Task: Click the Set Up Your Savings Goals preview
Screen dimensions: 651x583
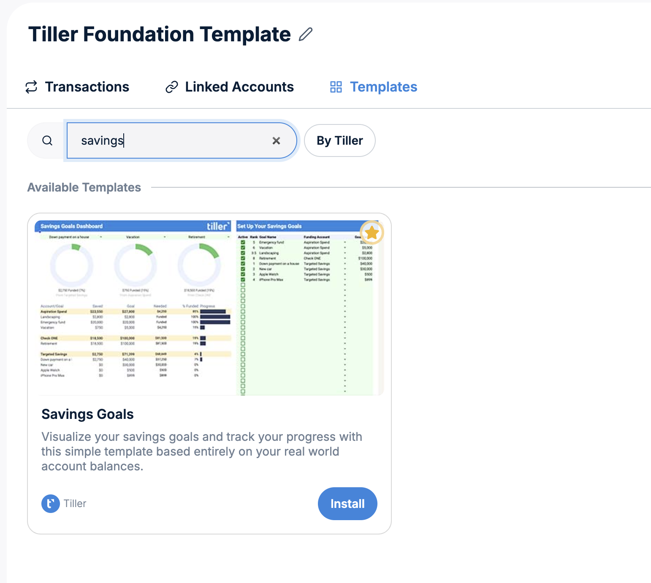Action: 307,308
